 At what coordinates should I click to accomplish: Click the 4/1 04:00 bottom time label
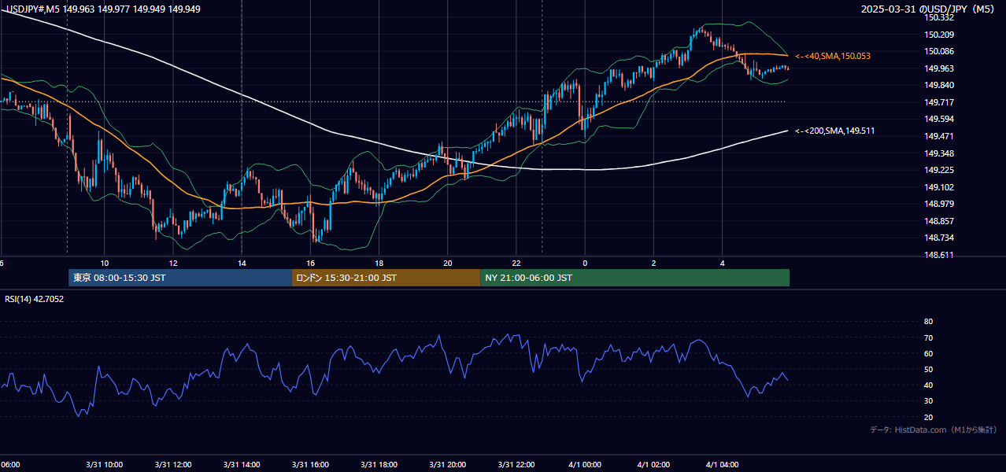pyautogui.click(x=723, y=464)
